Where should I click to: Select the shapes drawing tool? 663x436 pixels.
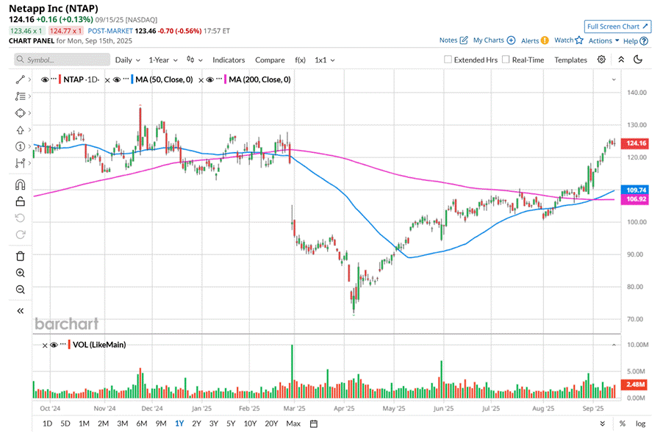coord(20,113)
